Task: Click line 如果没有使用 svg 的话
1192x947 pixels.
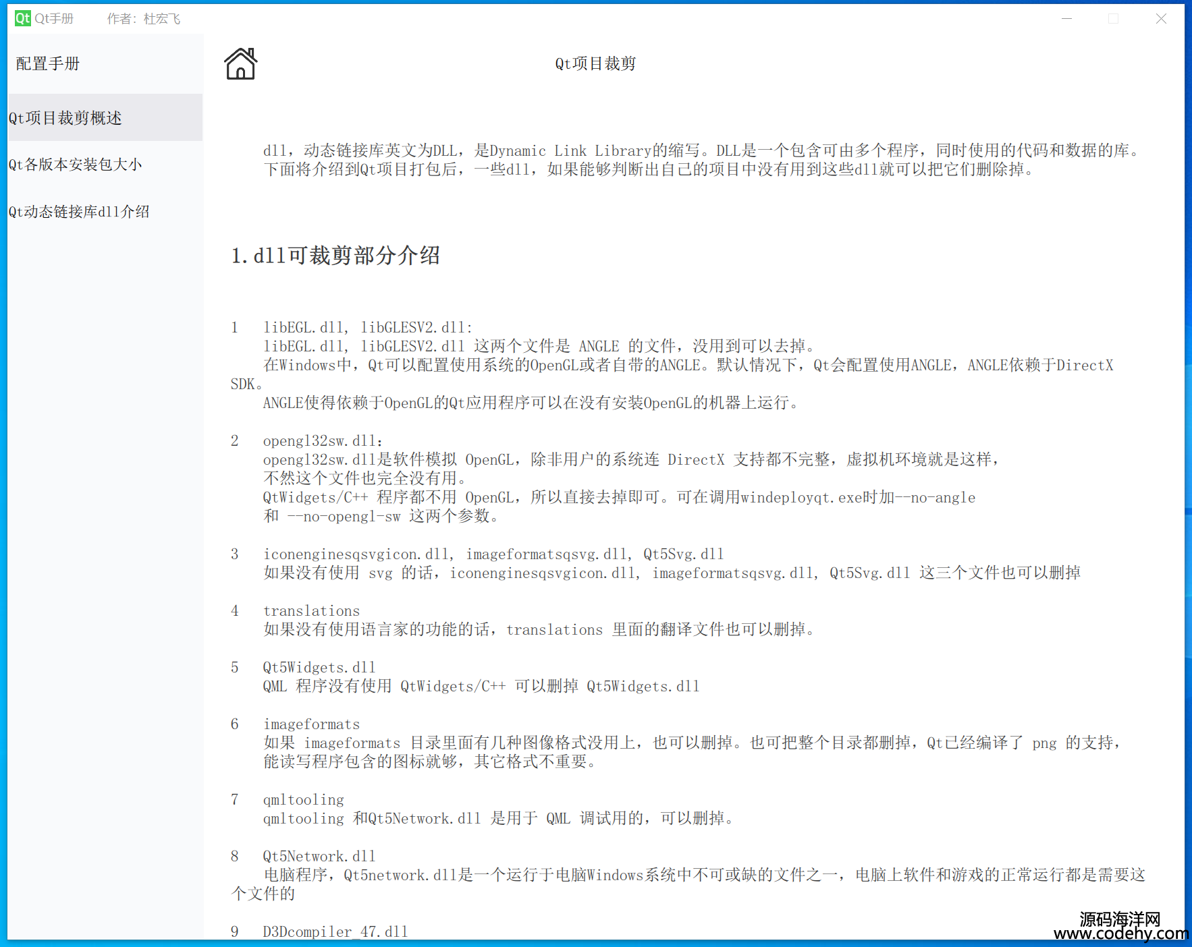Action: [672, 573]
